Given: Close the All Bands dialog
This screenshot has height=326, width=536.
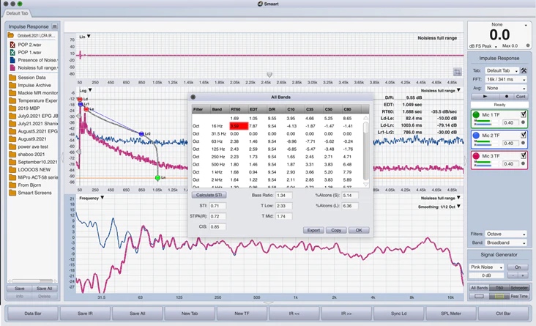Looking at the screenshot, I should (x=193, y=97).
